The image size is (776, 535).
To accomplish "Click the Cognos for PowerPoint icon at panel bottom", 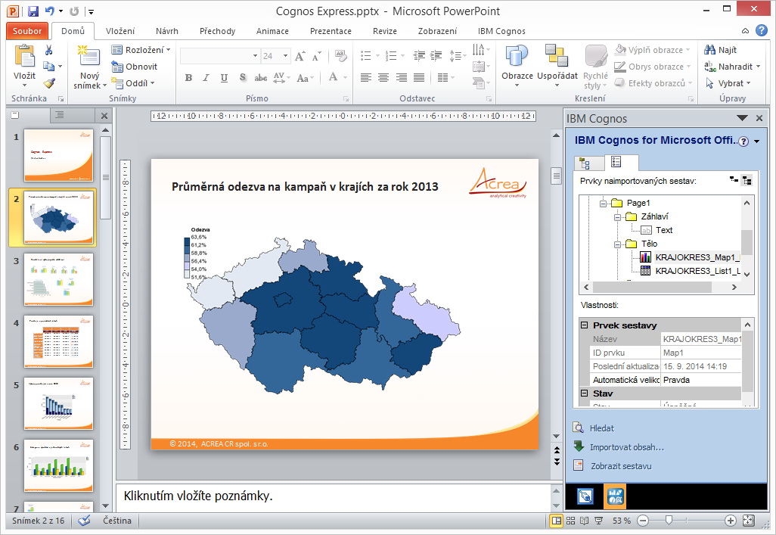I will coord(614,496).
